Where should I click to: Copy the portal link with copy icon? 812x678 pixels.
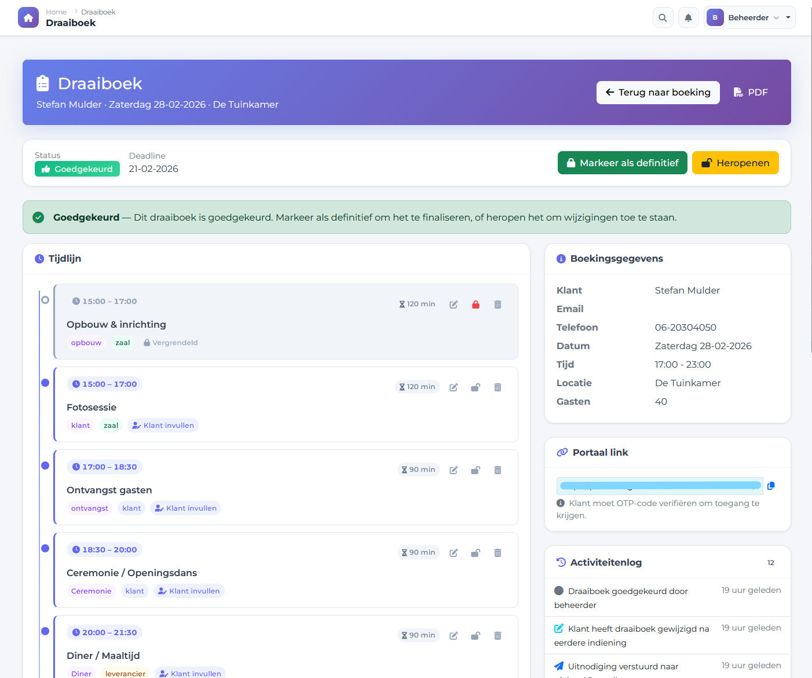pos(771,486)
